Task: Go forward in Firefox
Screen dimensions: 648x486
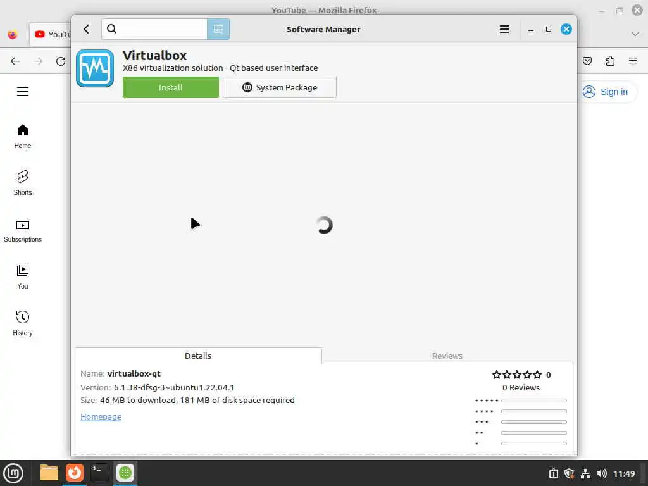Action: pos(38,61)
